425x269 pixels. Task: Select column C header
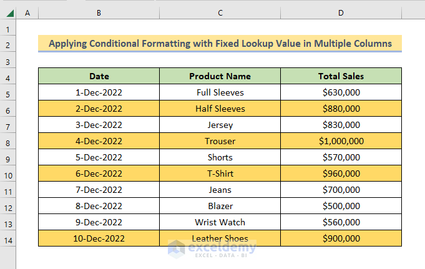(220, 13)
